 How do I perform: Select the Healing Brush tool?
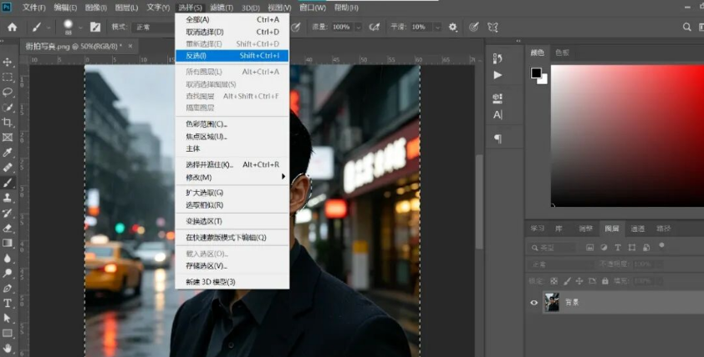(8, 168)
